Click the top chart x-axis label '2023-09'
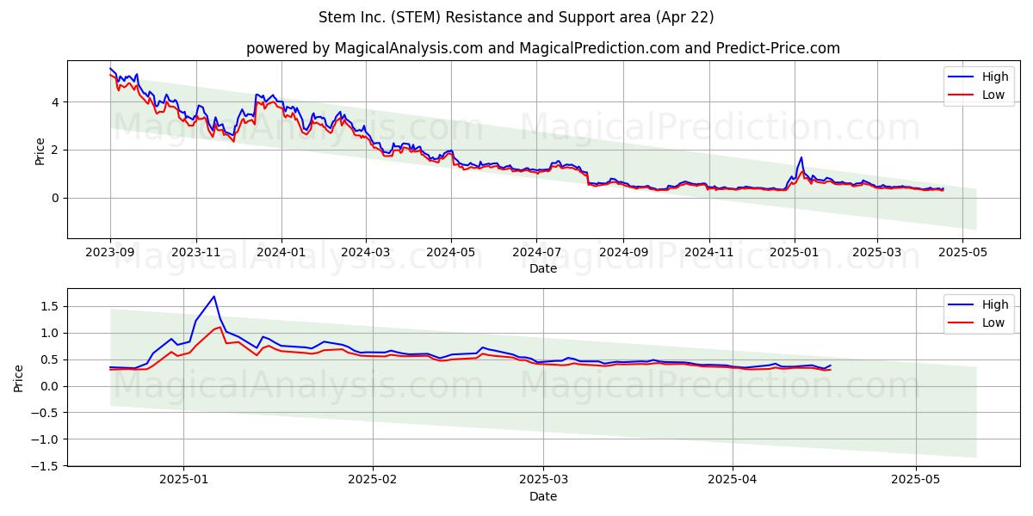 [110, 252]
